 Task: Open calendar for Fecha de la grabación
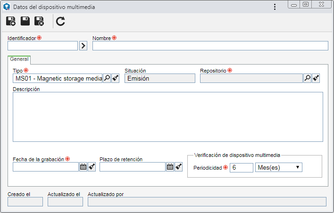(x=83, y=167)
